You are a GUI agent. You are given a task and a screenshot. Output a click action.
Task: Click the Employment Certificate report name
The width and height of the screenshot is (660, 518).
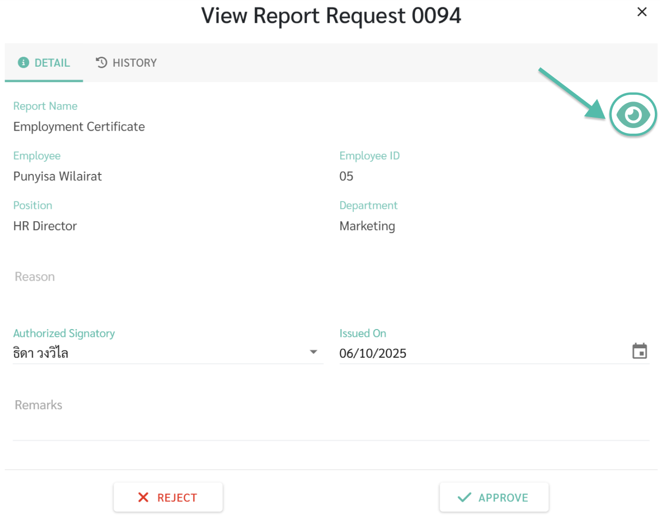click(x=79, y=127)
